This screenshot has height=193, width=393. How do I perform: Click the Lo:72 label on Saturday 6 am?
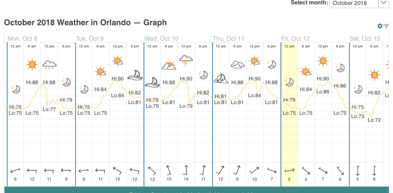[x=374, y=120]
